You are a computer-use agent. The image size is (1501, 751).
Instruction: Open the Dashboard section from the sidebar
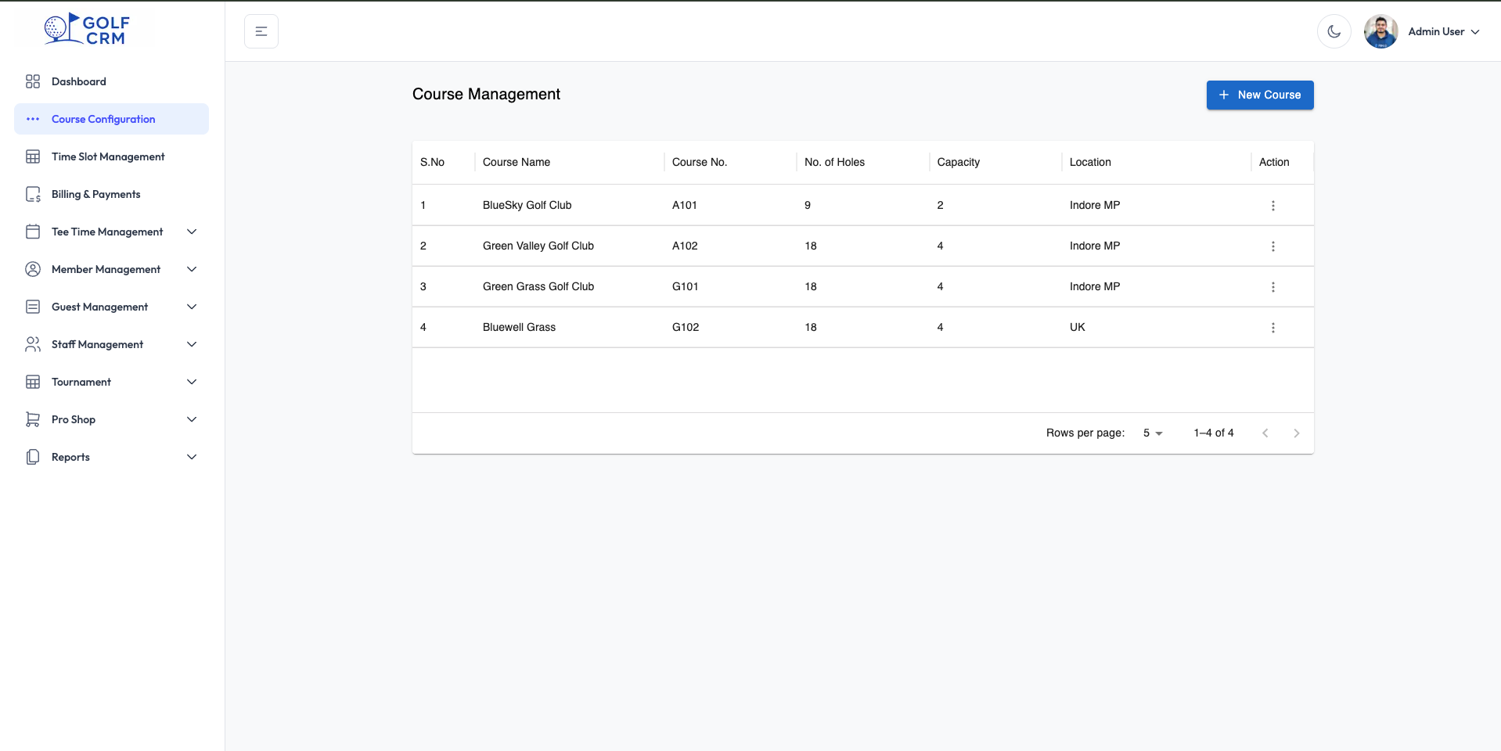(x=78, y=81)
